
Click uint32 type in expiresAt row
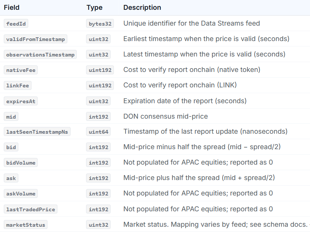coord(98,101)
